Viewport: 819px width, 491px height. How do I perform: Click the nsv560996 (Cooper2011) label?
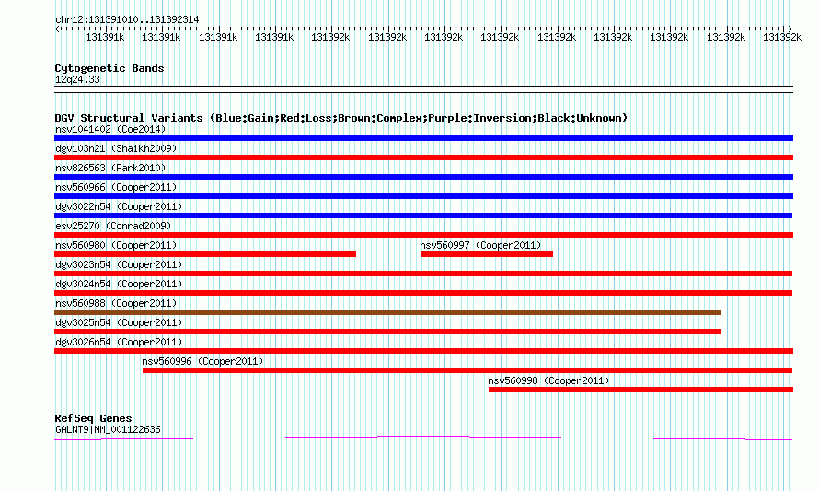(202, 361)
